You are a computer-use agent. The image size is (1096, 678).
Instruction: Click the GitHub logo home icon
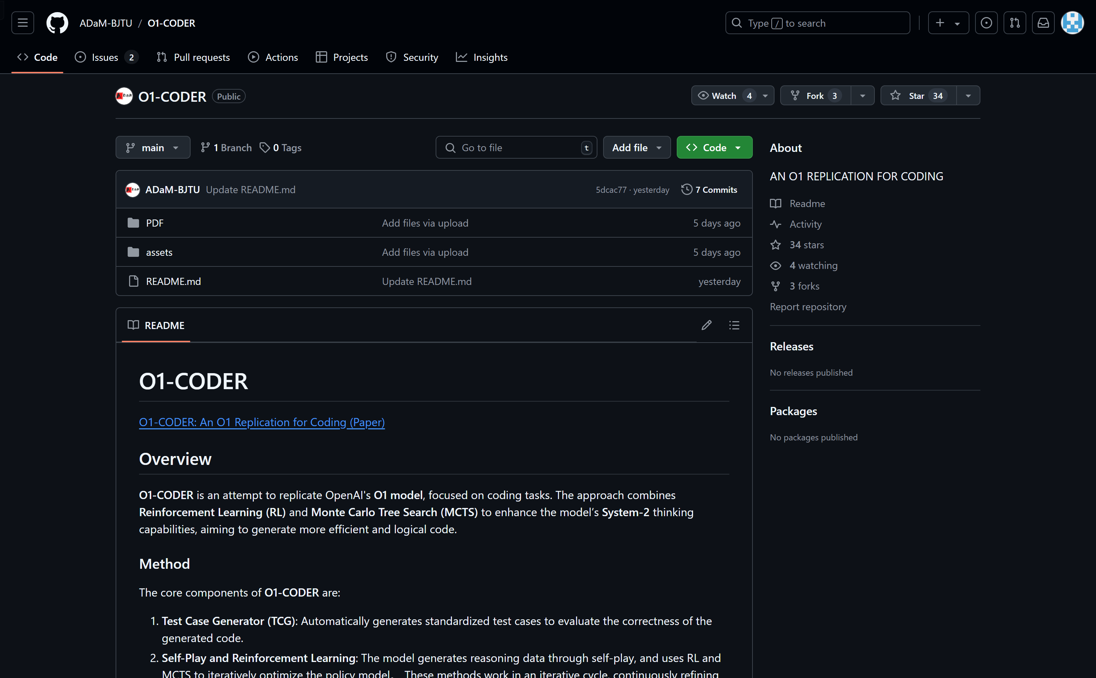[x=57, y=22]
